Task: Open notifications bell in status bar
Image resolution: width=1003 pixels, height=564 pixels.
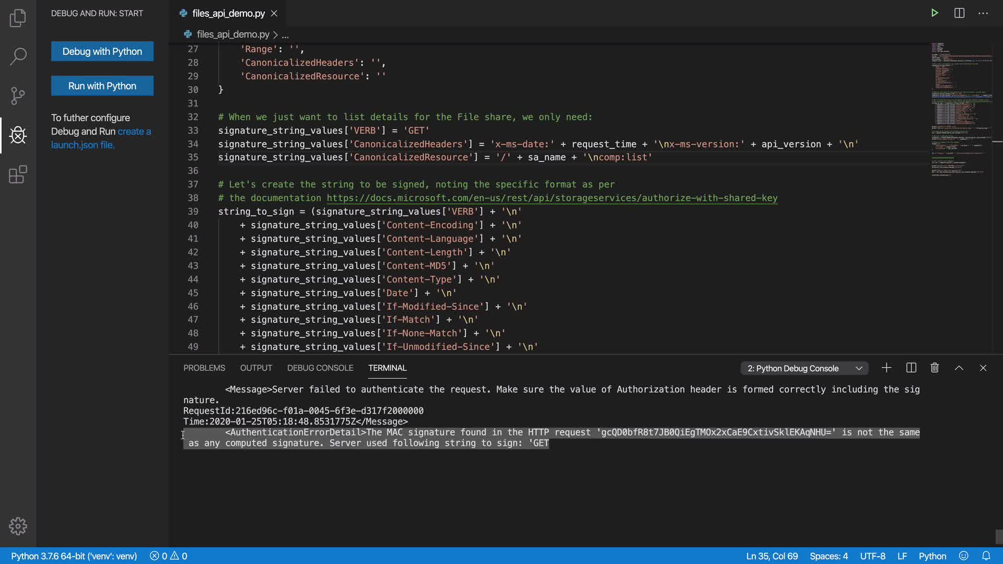Action: coord(986,556)
